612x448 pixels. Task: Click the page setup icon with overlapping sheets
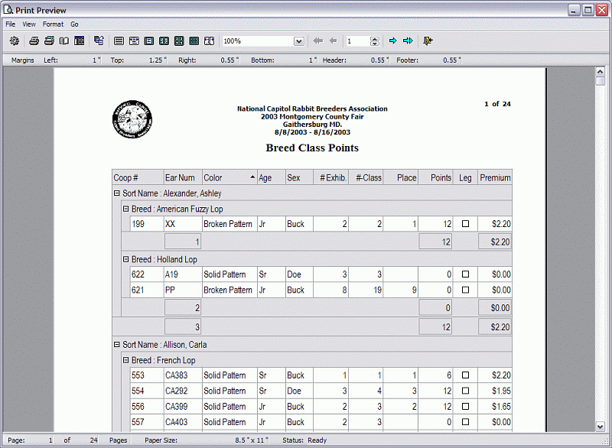tap(99, 41)
